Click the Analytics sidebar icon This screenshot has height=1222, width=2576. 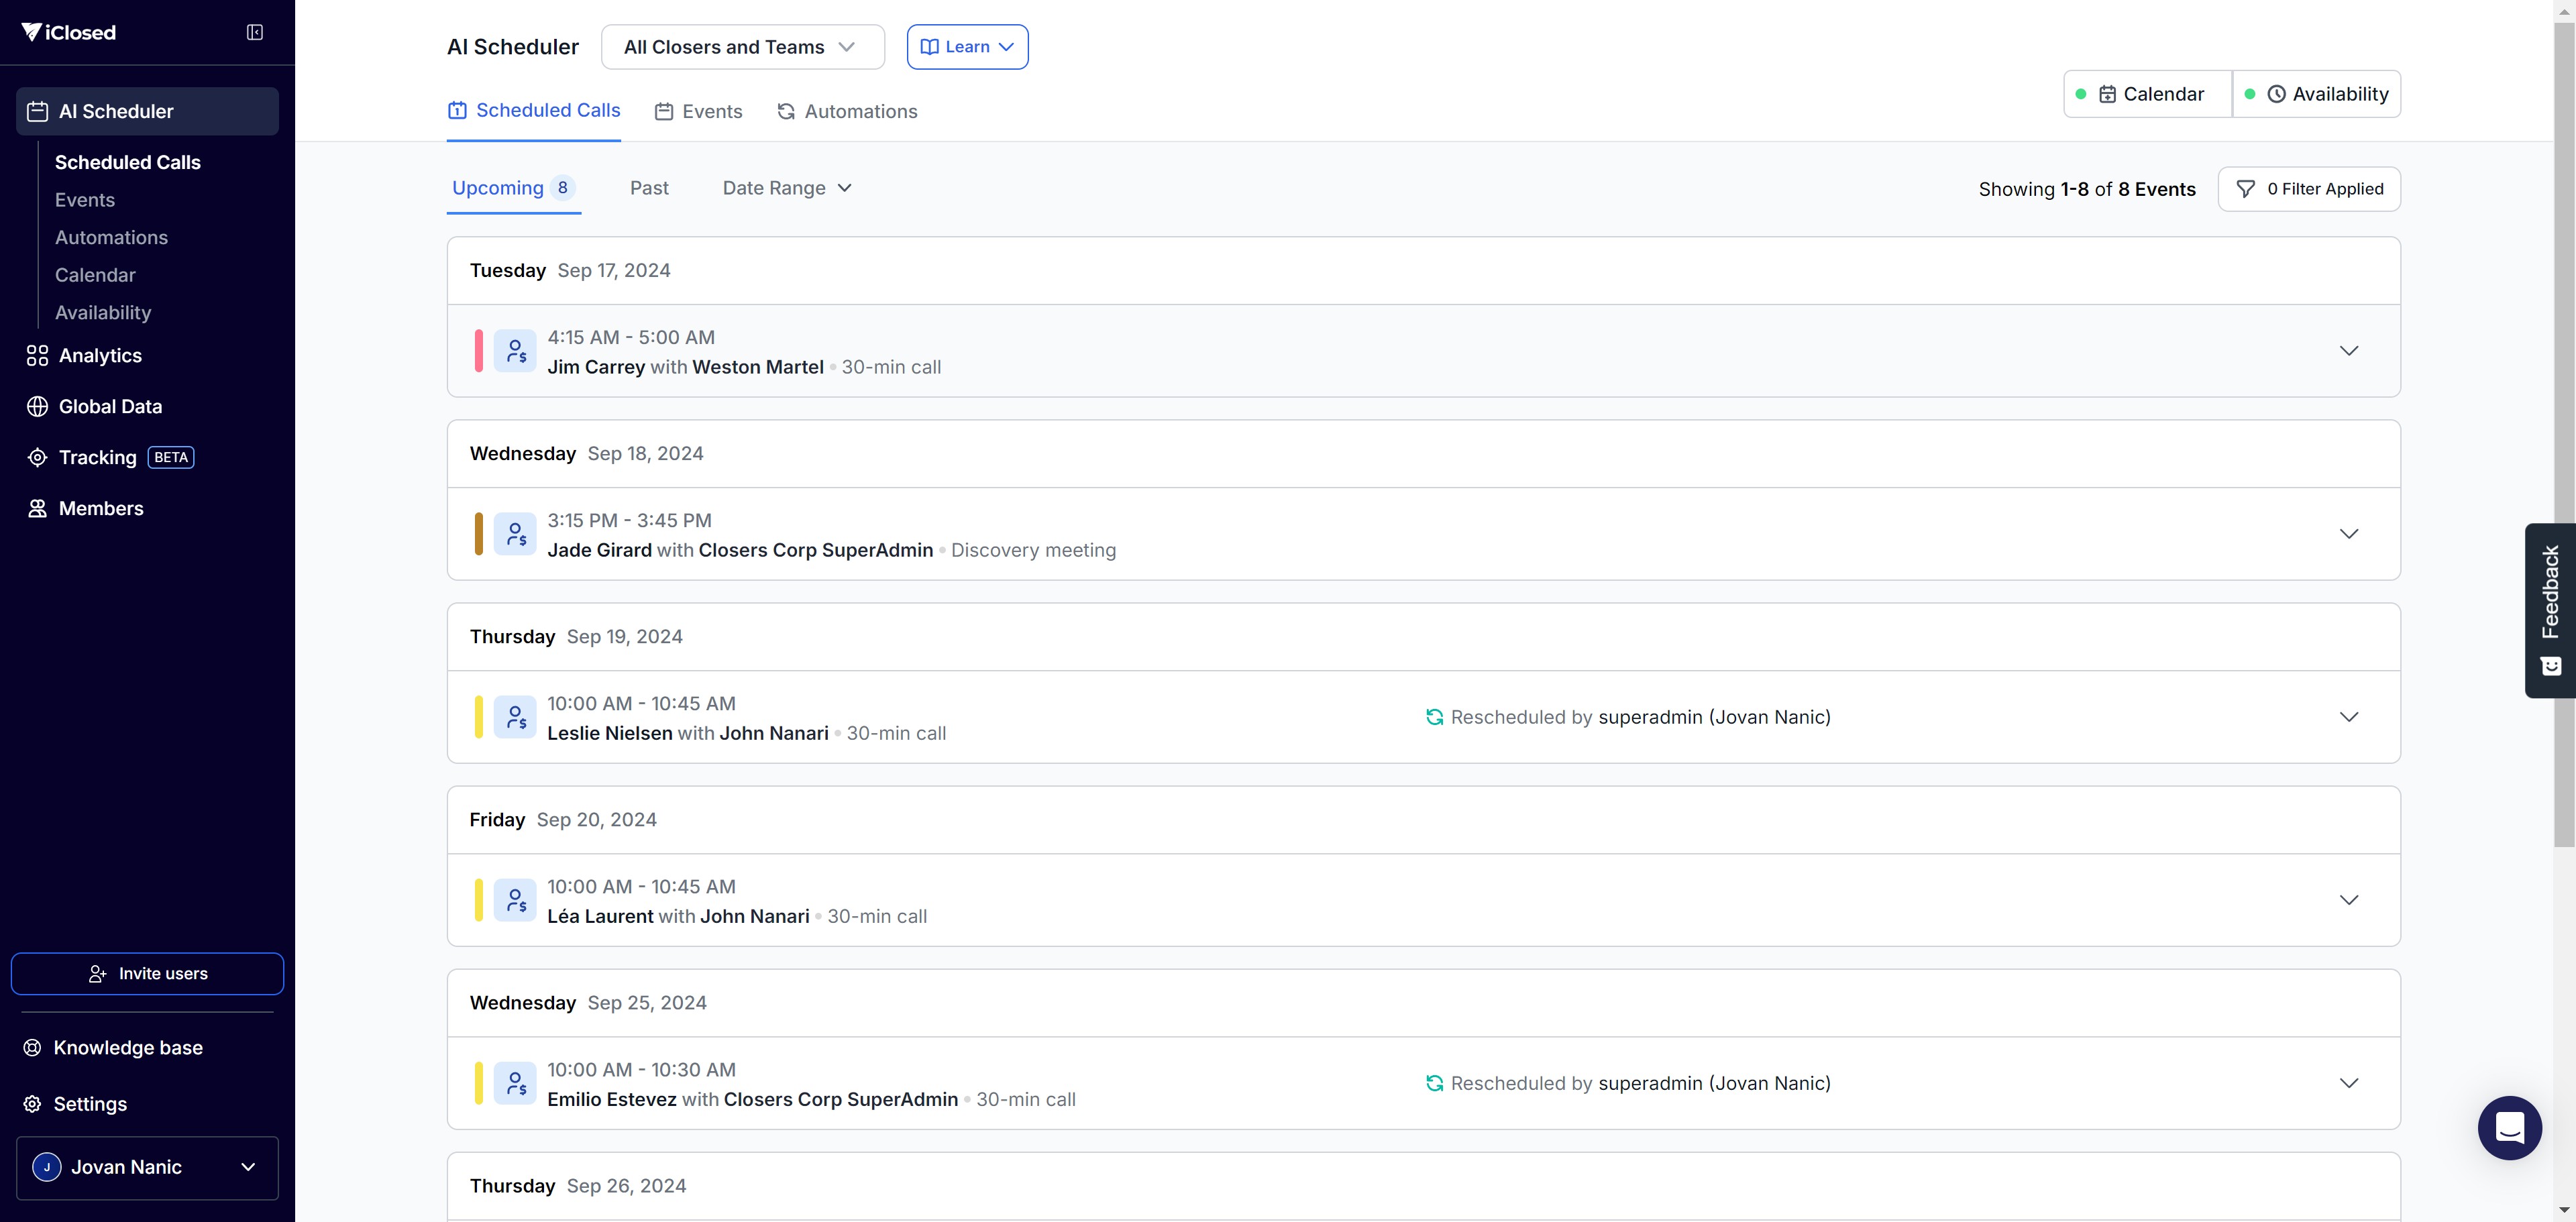click(37, 356)
